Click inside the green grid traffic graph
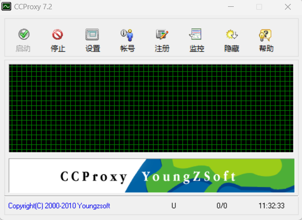302x220 pixels. point(151,108)
